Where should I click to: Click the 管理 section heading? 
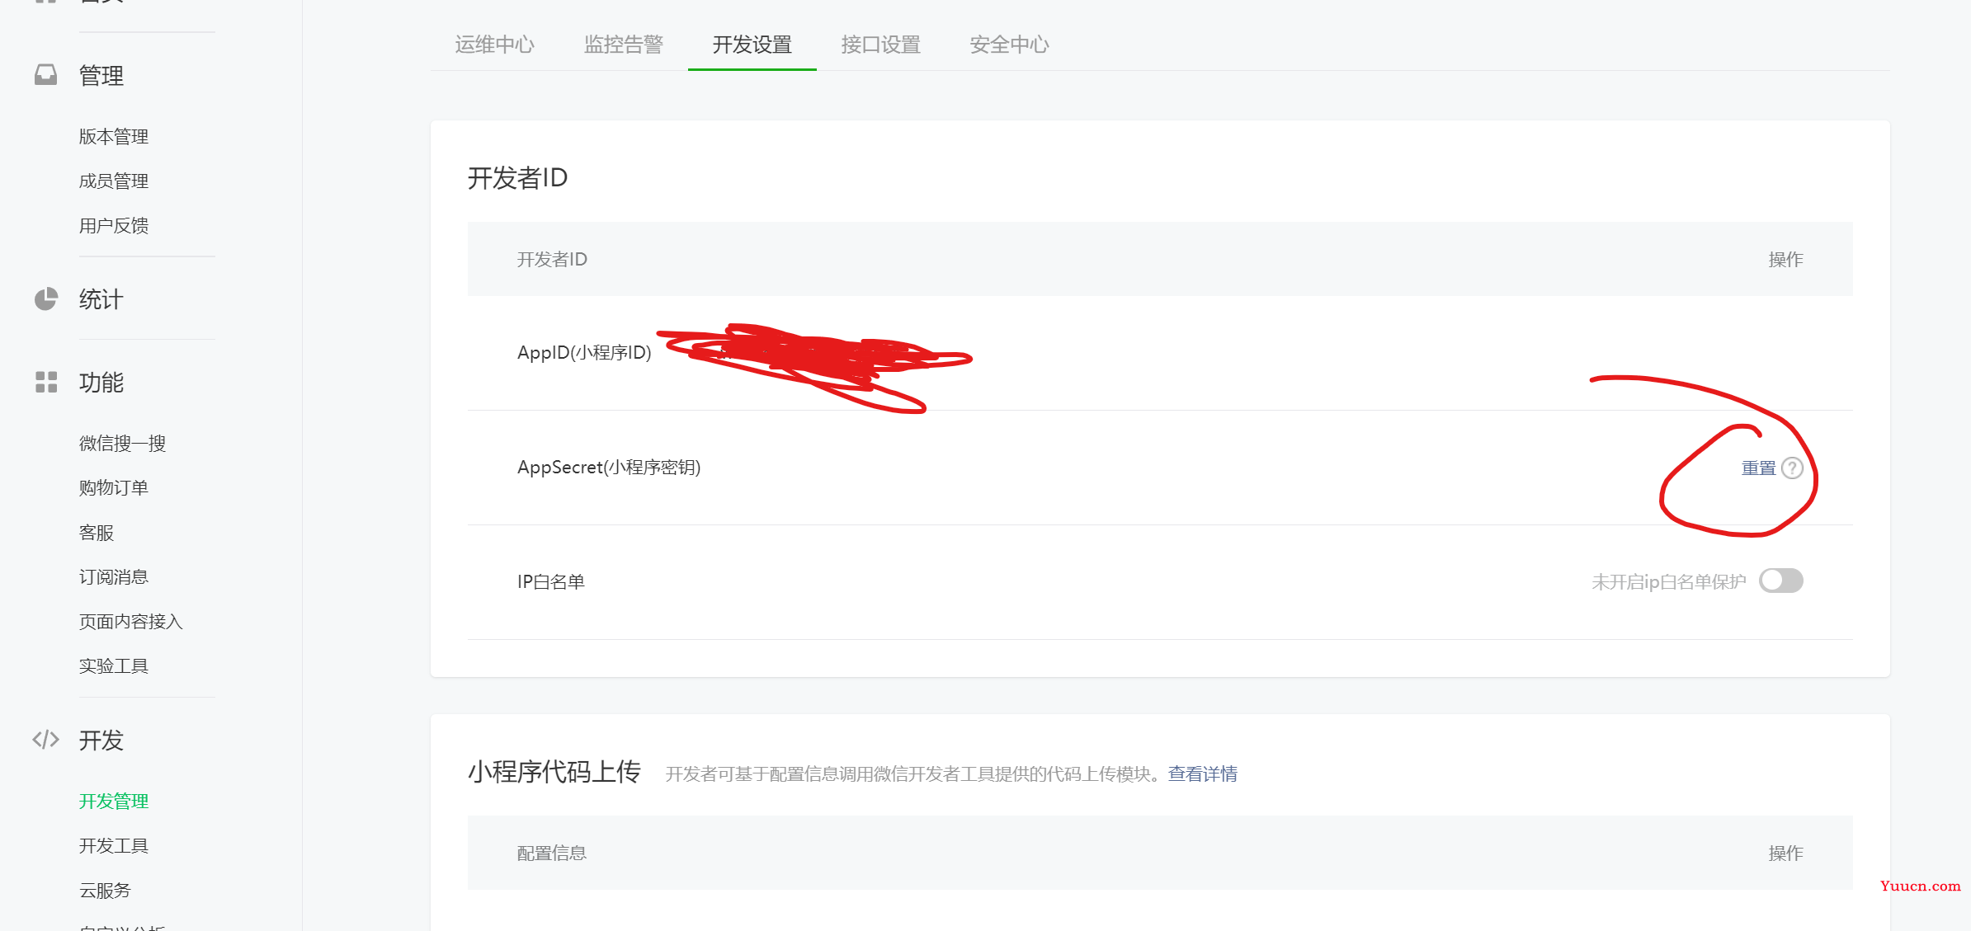point(101,76)
